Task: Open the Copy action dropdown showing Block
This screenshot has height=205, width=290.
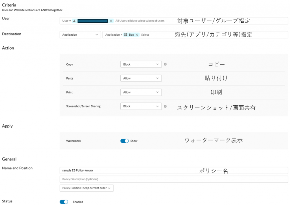Action: [141, 64]
